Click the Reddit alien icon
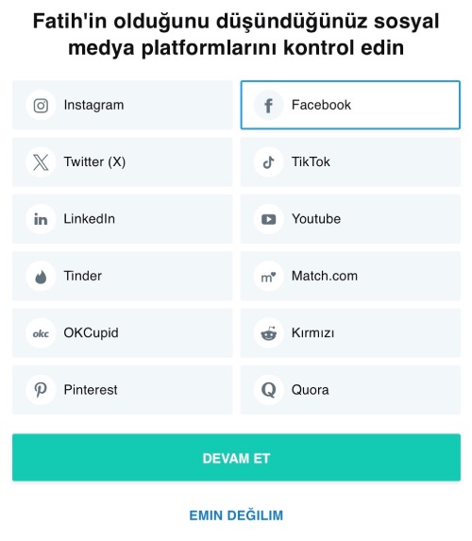Viewport: 472px width, 541px height. [x=268, y=333]
